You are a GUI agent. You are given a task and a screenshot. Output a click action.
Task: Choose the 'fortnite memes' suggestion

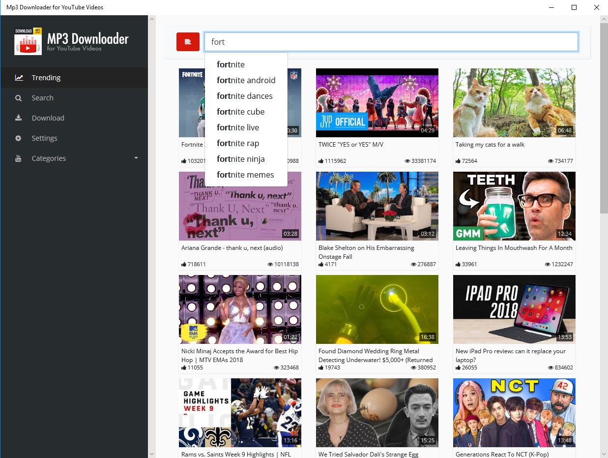(x=246, y=175)
